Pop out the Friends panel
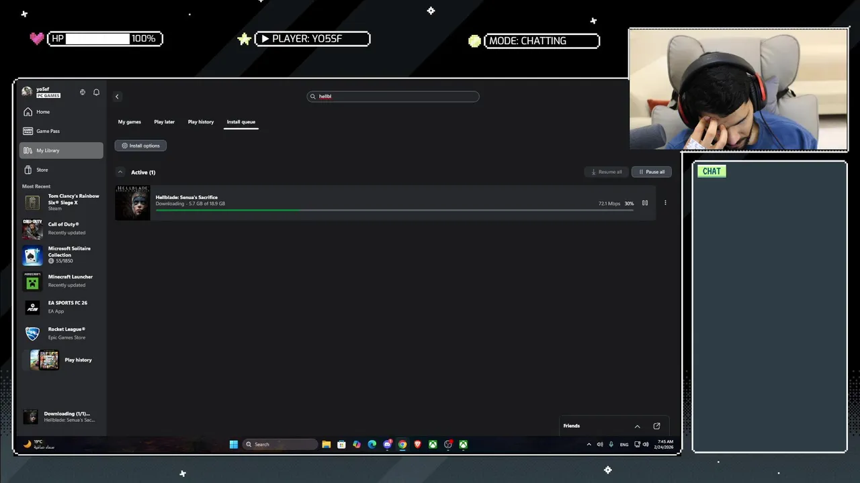 (x=656, y=426)
